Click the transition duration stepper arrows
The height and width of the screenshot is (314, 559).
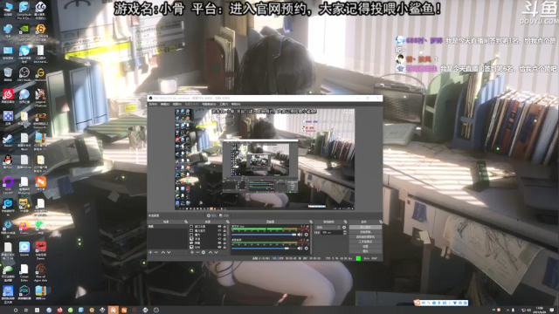(345, 232)
